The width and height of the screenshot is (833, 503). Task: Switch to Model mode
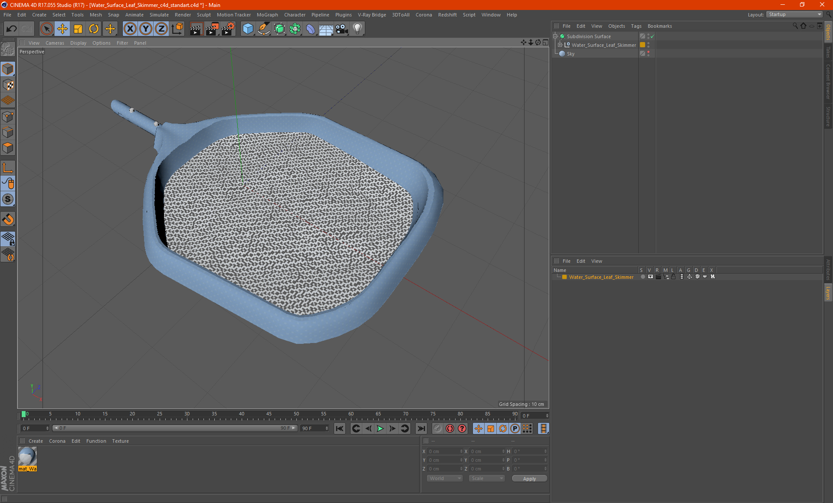(8, 69)
